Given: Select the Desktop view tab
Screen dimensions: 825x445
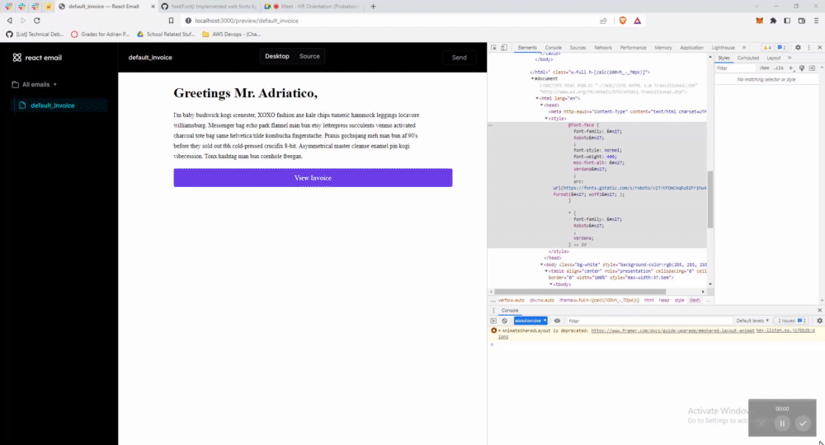Looking at the screenshot, I should (276, 56).
